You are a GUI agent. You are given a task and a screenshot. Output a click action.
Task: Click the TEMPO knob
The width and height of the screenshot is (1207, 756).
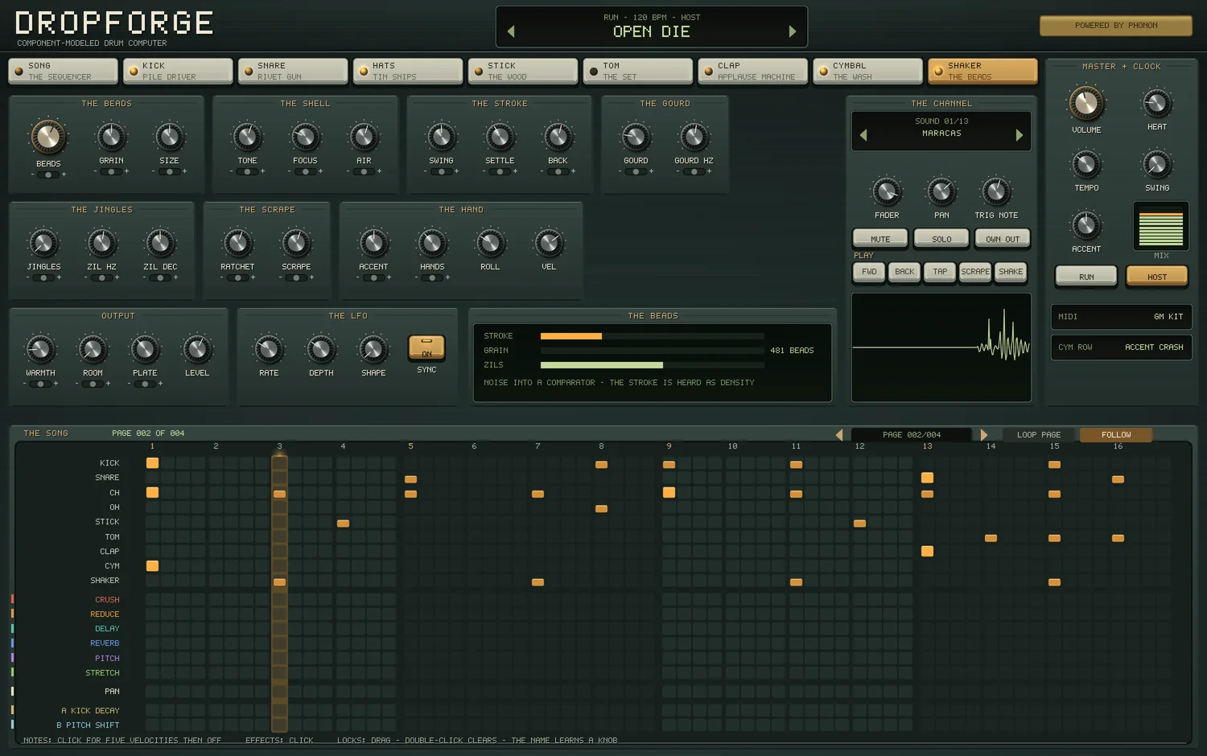point(1086,164)
